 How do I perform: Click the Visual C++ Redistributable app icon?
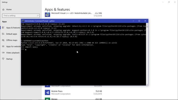48,15
